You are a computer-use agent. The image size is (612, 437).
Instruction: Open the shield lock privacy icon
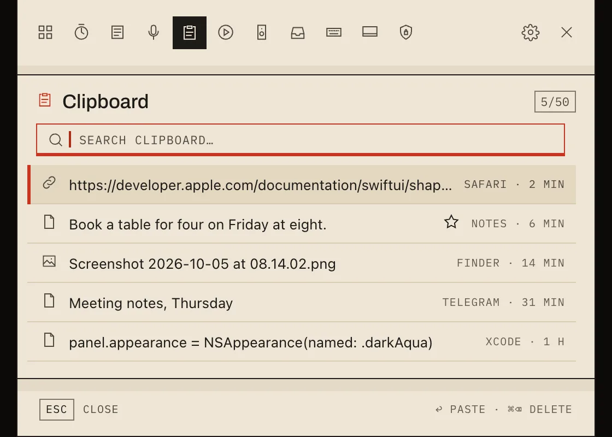(x=406, y=32)
